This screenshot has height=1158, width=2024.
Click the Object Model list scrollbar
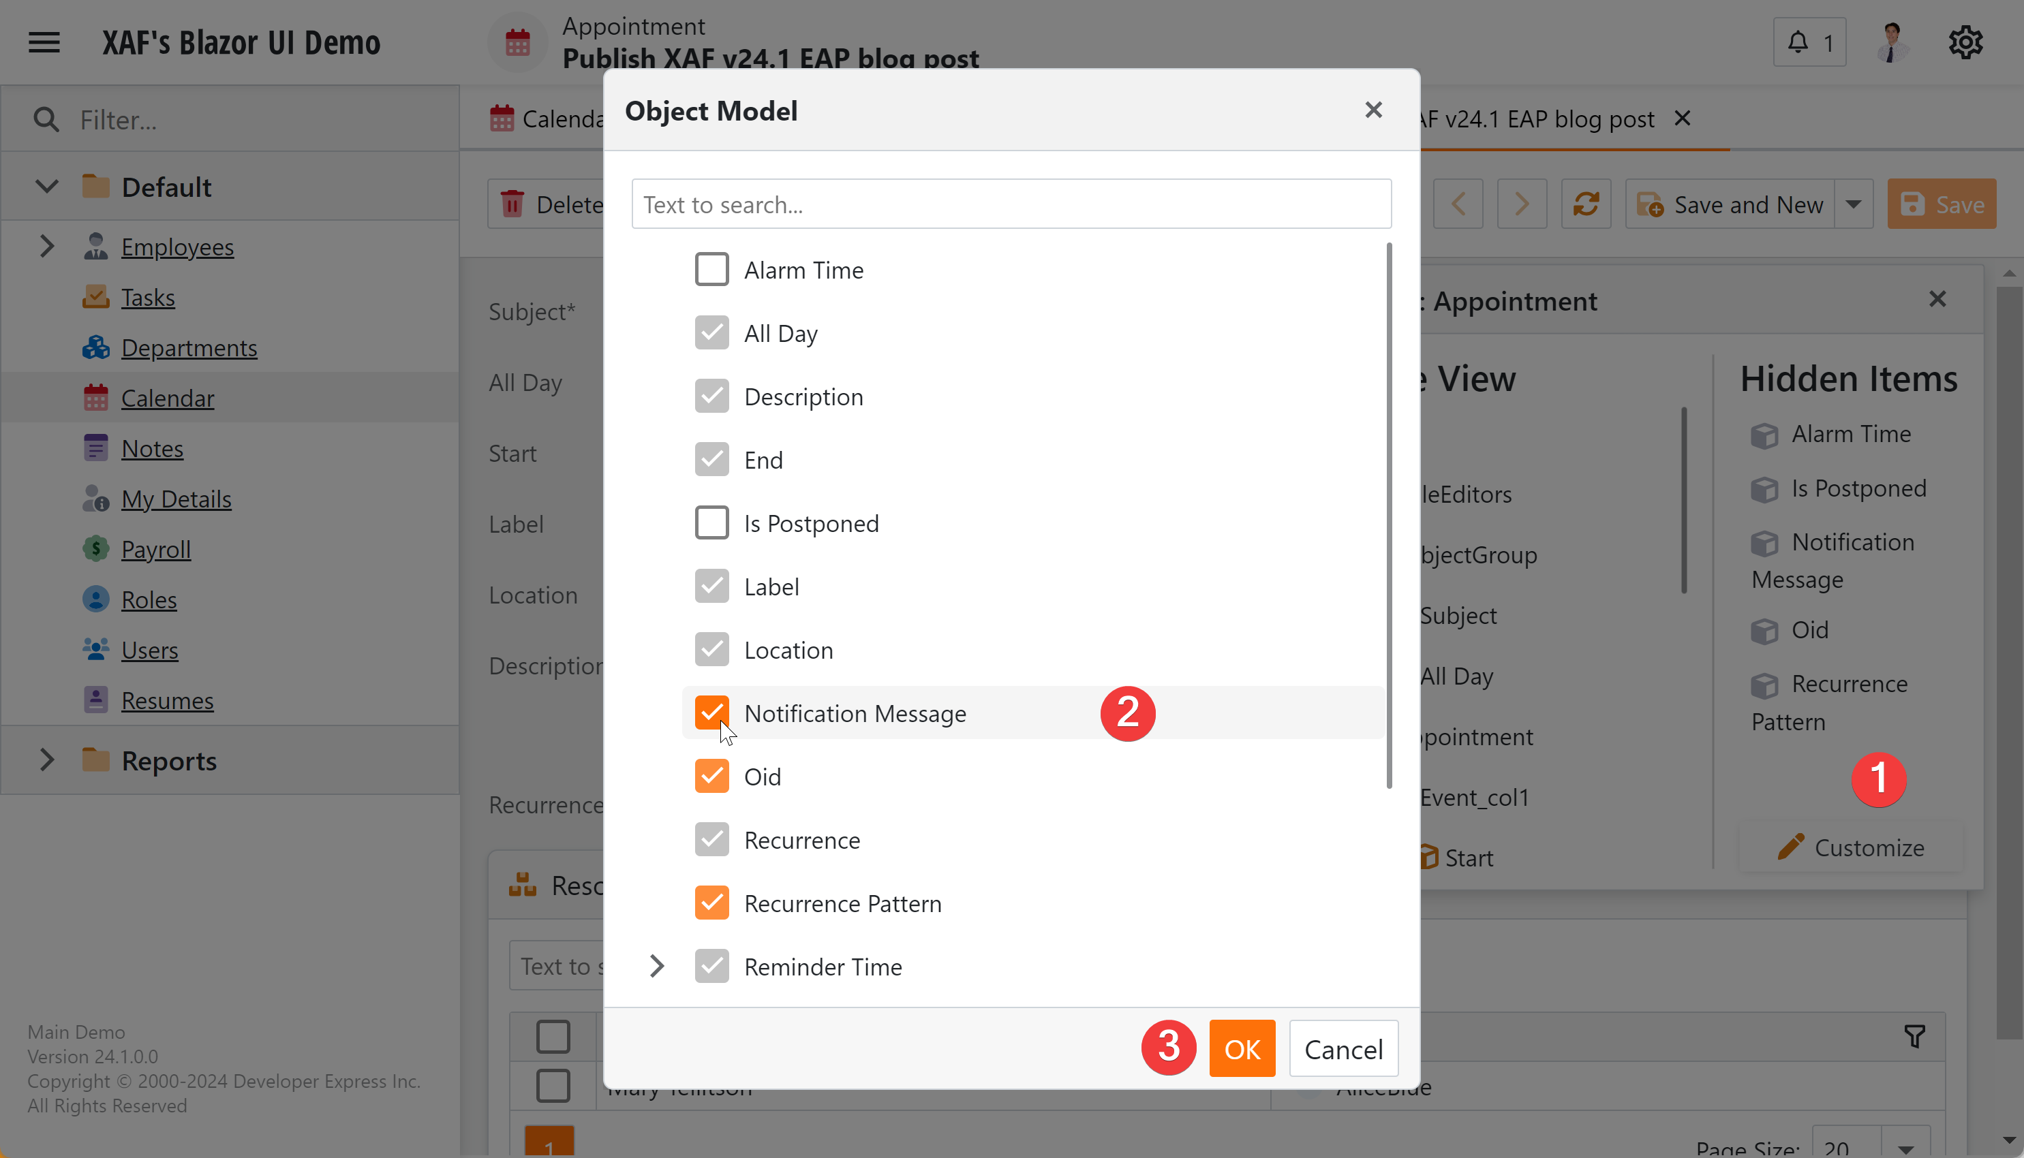pos(1389,517)
